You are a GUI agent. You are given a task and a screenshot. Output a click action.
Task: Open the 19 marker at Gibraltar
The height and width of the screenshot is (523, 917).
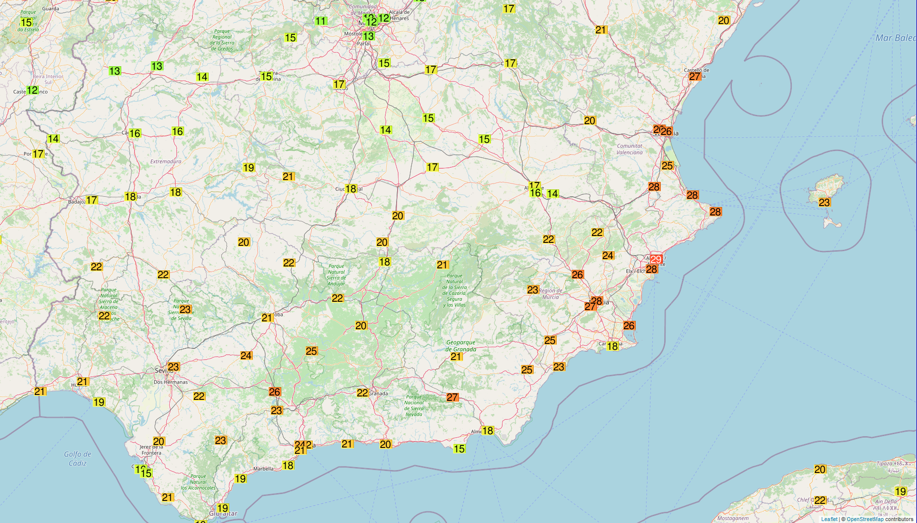click(223, 508)
